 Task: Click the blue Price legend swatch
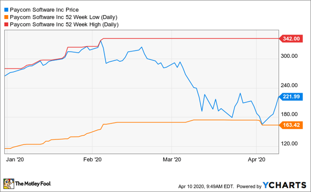[5, 9]
